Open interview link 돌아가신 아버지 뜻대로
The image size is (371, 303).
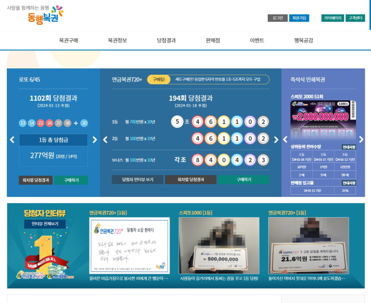pyautogui.click(x=307, y=279)
